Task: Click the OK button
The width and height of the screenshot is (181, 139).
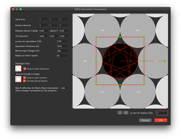Action: [x=161, y=120]
